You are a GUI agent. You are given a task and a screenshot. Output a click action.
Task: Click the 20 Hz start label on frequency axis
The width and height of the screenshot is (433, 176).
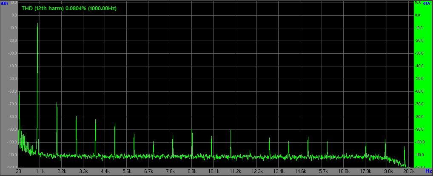point(19,171)
